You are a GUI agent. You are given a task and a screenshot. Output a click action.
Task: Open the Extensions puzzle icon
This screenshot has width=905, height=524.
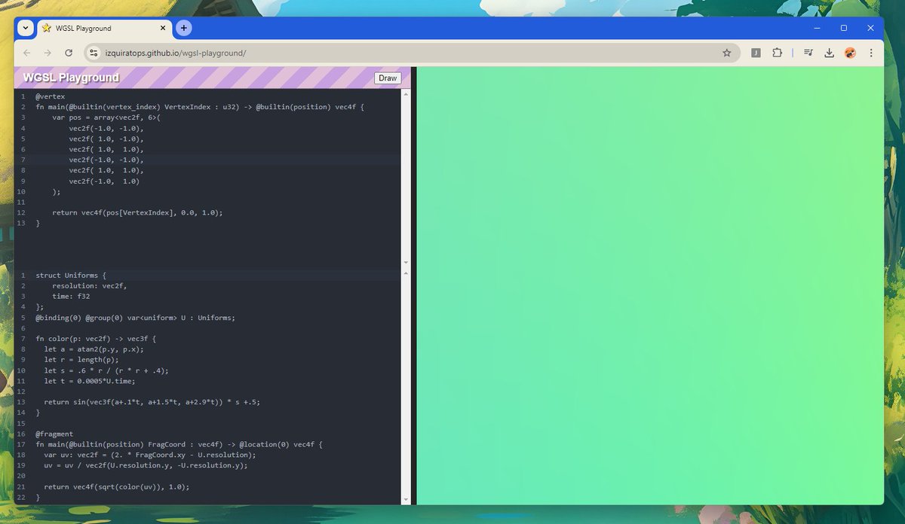click(778, 53)
